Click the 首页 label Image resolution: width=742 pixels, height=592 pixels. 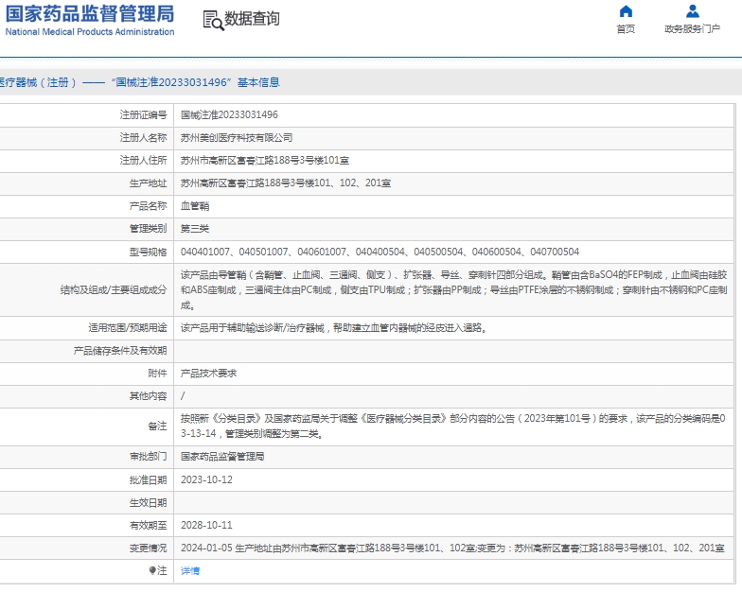click(x=626, y=28)
